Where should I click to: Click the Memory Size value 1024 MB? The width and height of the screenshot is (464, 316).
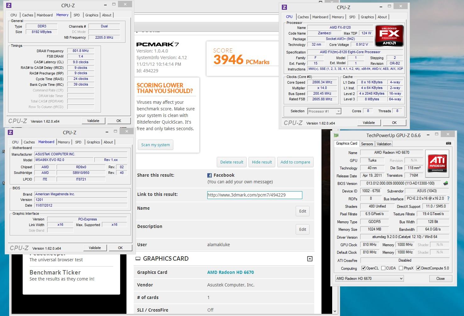click(375, 229)
